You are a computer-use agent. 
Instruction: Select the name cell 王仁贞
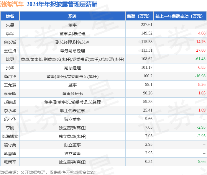pos(10,51)
